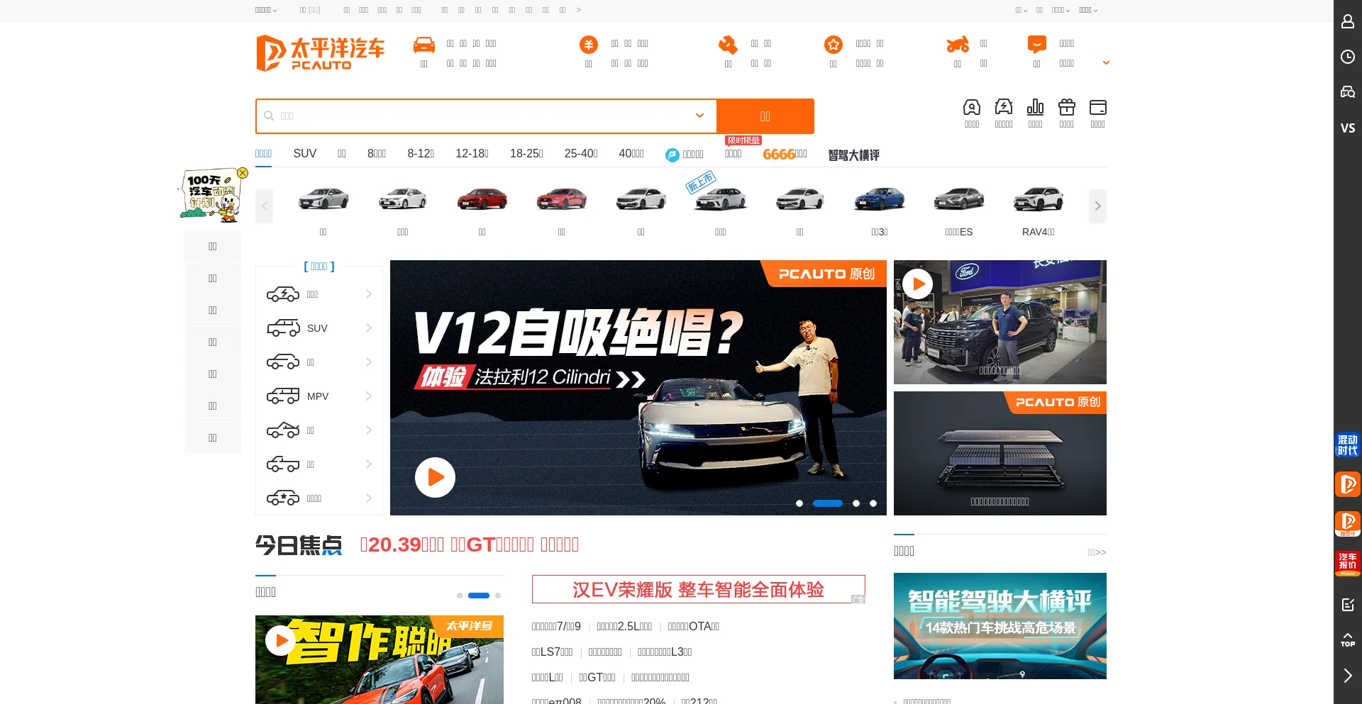Open the 2.5L news link
This screenshot has height=704, width=1362.
[x=624, y=626]
